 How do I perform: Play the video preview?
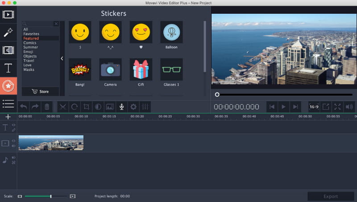pos(283,107)
